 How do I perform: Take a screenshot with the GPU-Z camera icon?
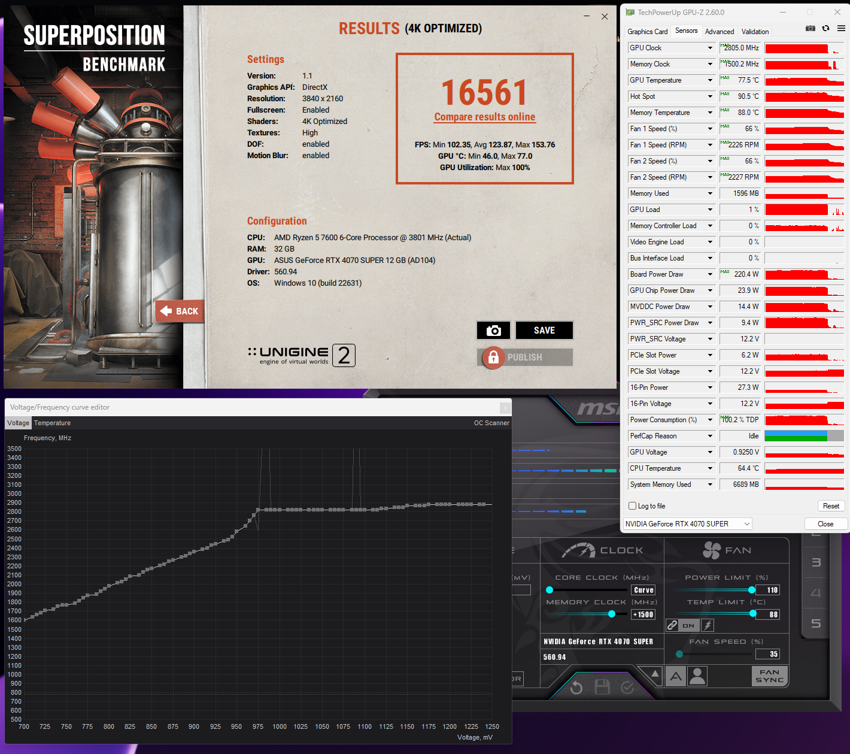(x=810, y=28)
